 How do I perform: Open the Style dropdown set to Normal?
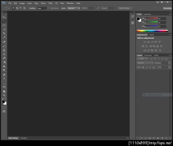(74, 8)
